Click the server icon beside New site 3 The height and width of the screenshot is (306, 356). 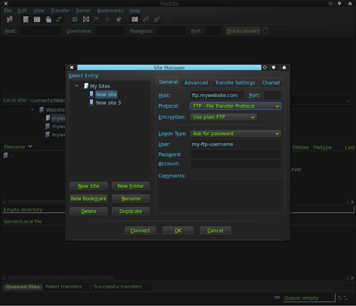click(x=91, y=103)
